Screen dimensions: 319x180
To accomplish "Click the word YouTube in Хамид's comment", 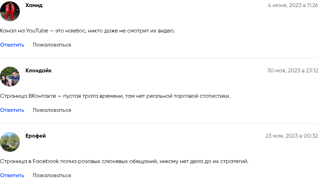I will (x=37, y=31).
